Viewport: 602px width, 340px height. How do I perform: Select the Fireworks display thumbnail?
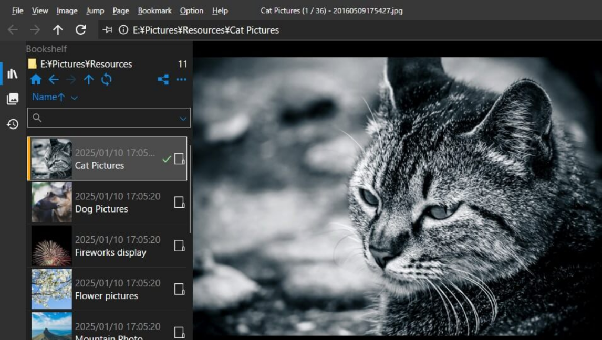point(50,245)
